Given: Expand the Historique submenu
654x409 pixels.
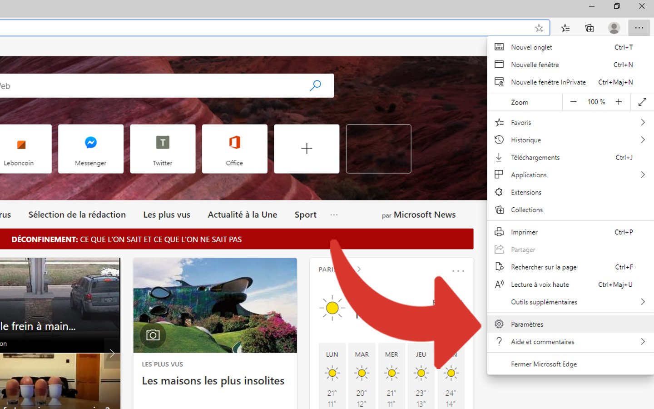Looking at the screenshot, I should (570, 140).
